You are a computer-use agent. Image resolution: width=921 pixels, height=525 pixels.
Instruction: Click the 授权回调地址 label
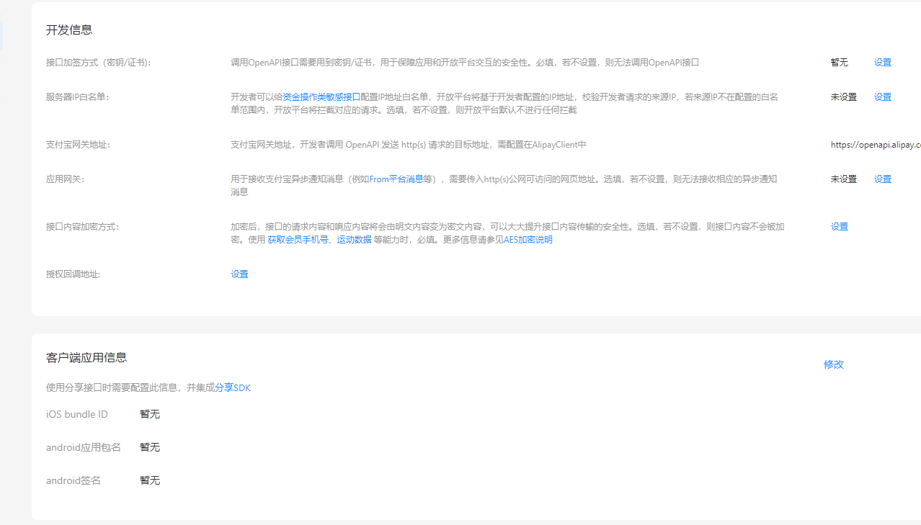(74, 274)
